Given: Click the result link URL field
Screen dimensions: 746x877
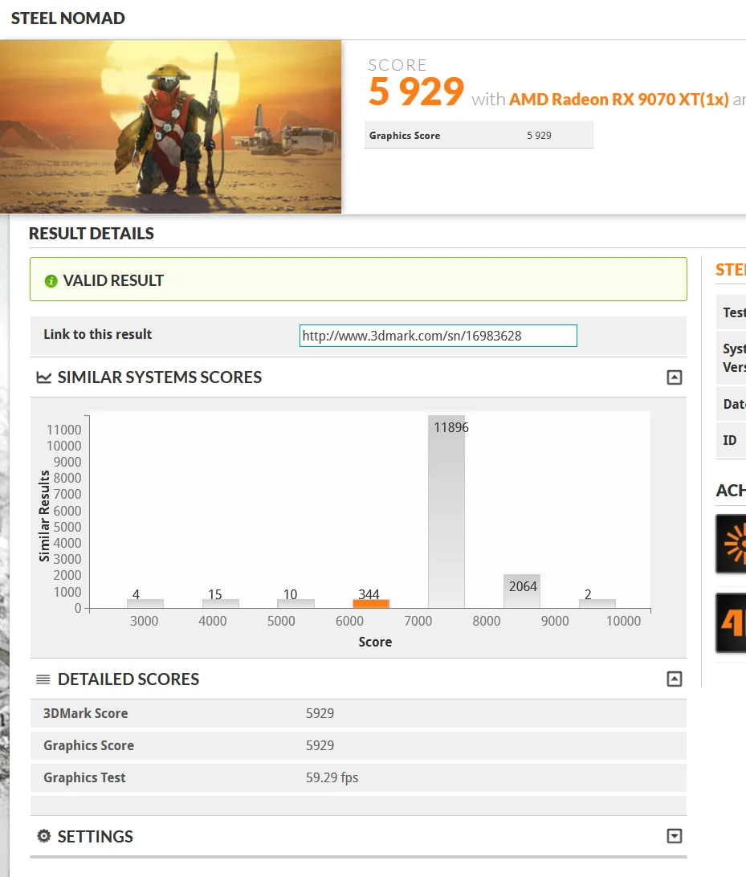Looking at the screenshot, I should pyautogui.click(x=438, y=336).
